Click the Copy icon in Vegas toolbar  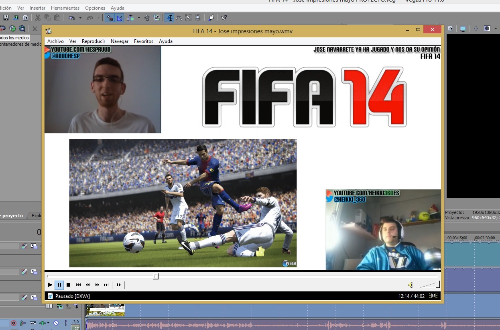[x=47, y=18]
